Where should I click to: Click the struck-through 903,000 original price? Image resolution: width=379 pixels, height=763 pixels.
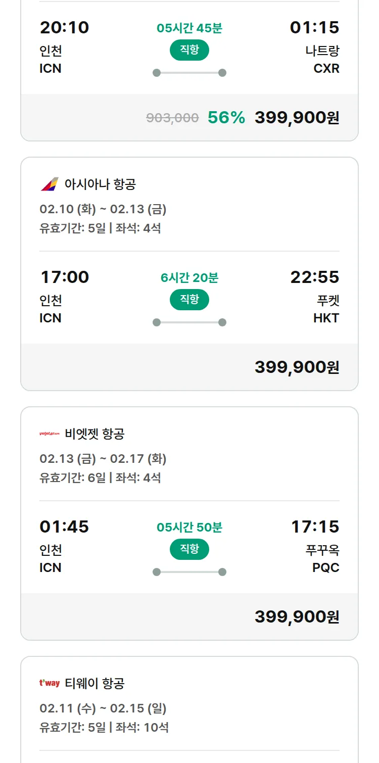[172, 118]
